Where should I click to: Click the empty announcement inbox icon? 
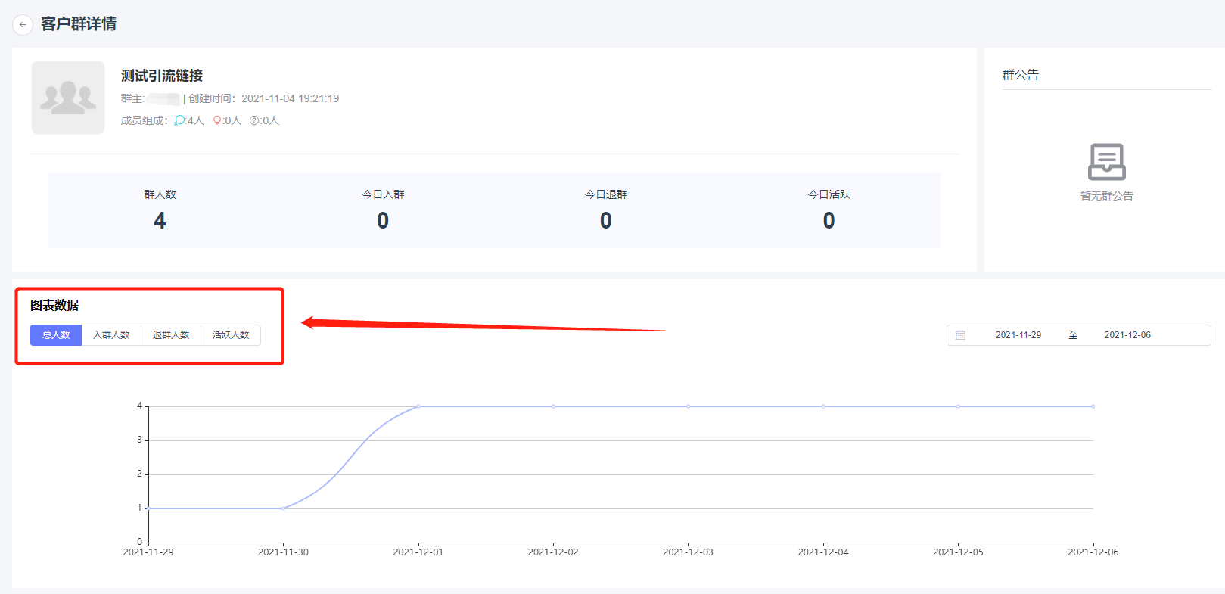pos(1106,161)
